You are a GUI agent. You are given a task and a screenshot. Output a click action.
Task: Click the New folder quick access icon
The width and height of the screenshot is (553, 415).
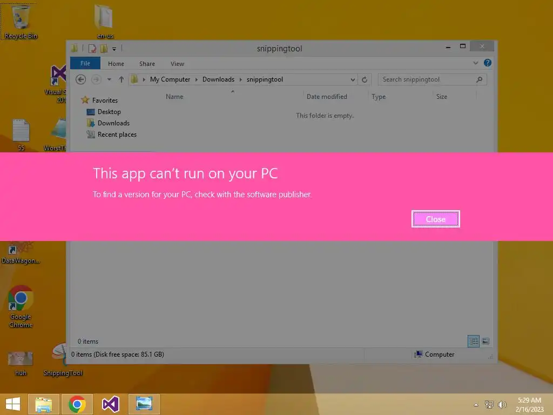(104, 48)
